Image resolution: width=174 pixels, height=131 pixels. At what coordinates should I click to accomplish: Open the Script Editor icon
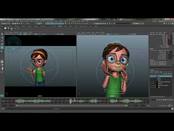pos(172,109)
